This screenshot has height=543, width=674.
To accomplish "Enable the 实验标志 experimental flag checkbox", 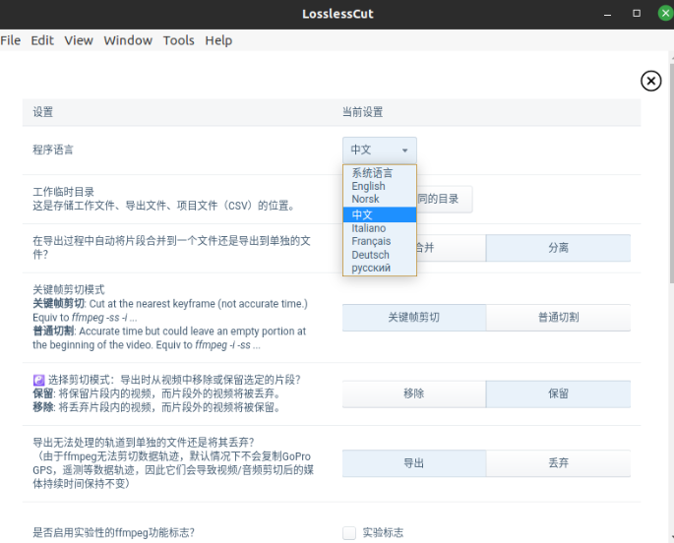I will pos(349,533).
